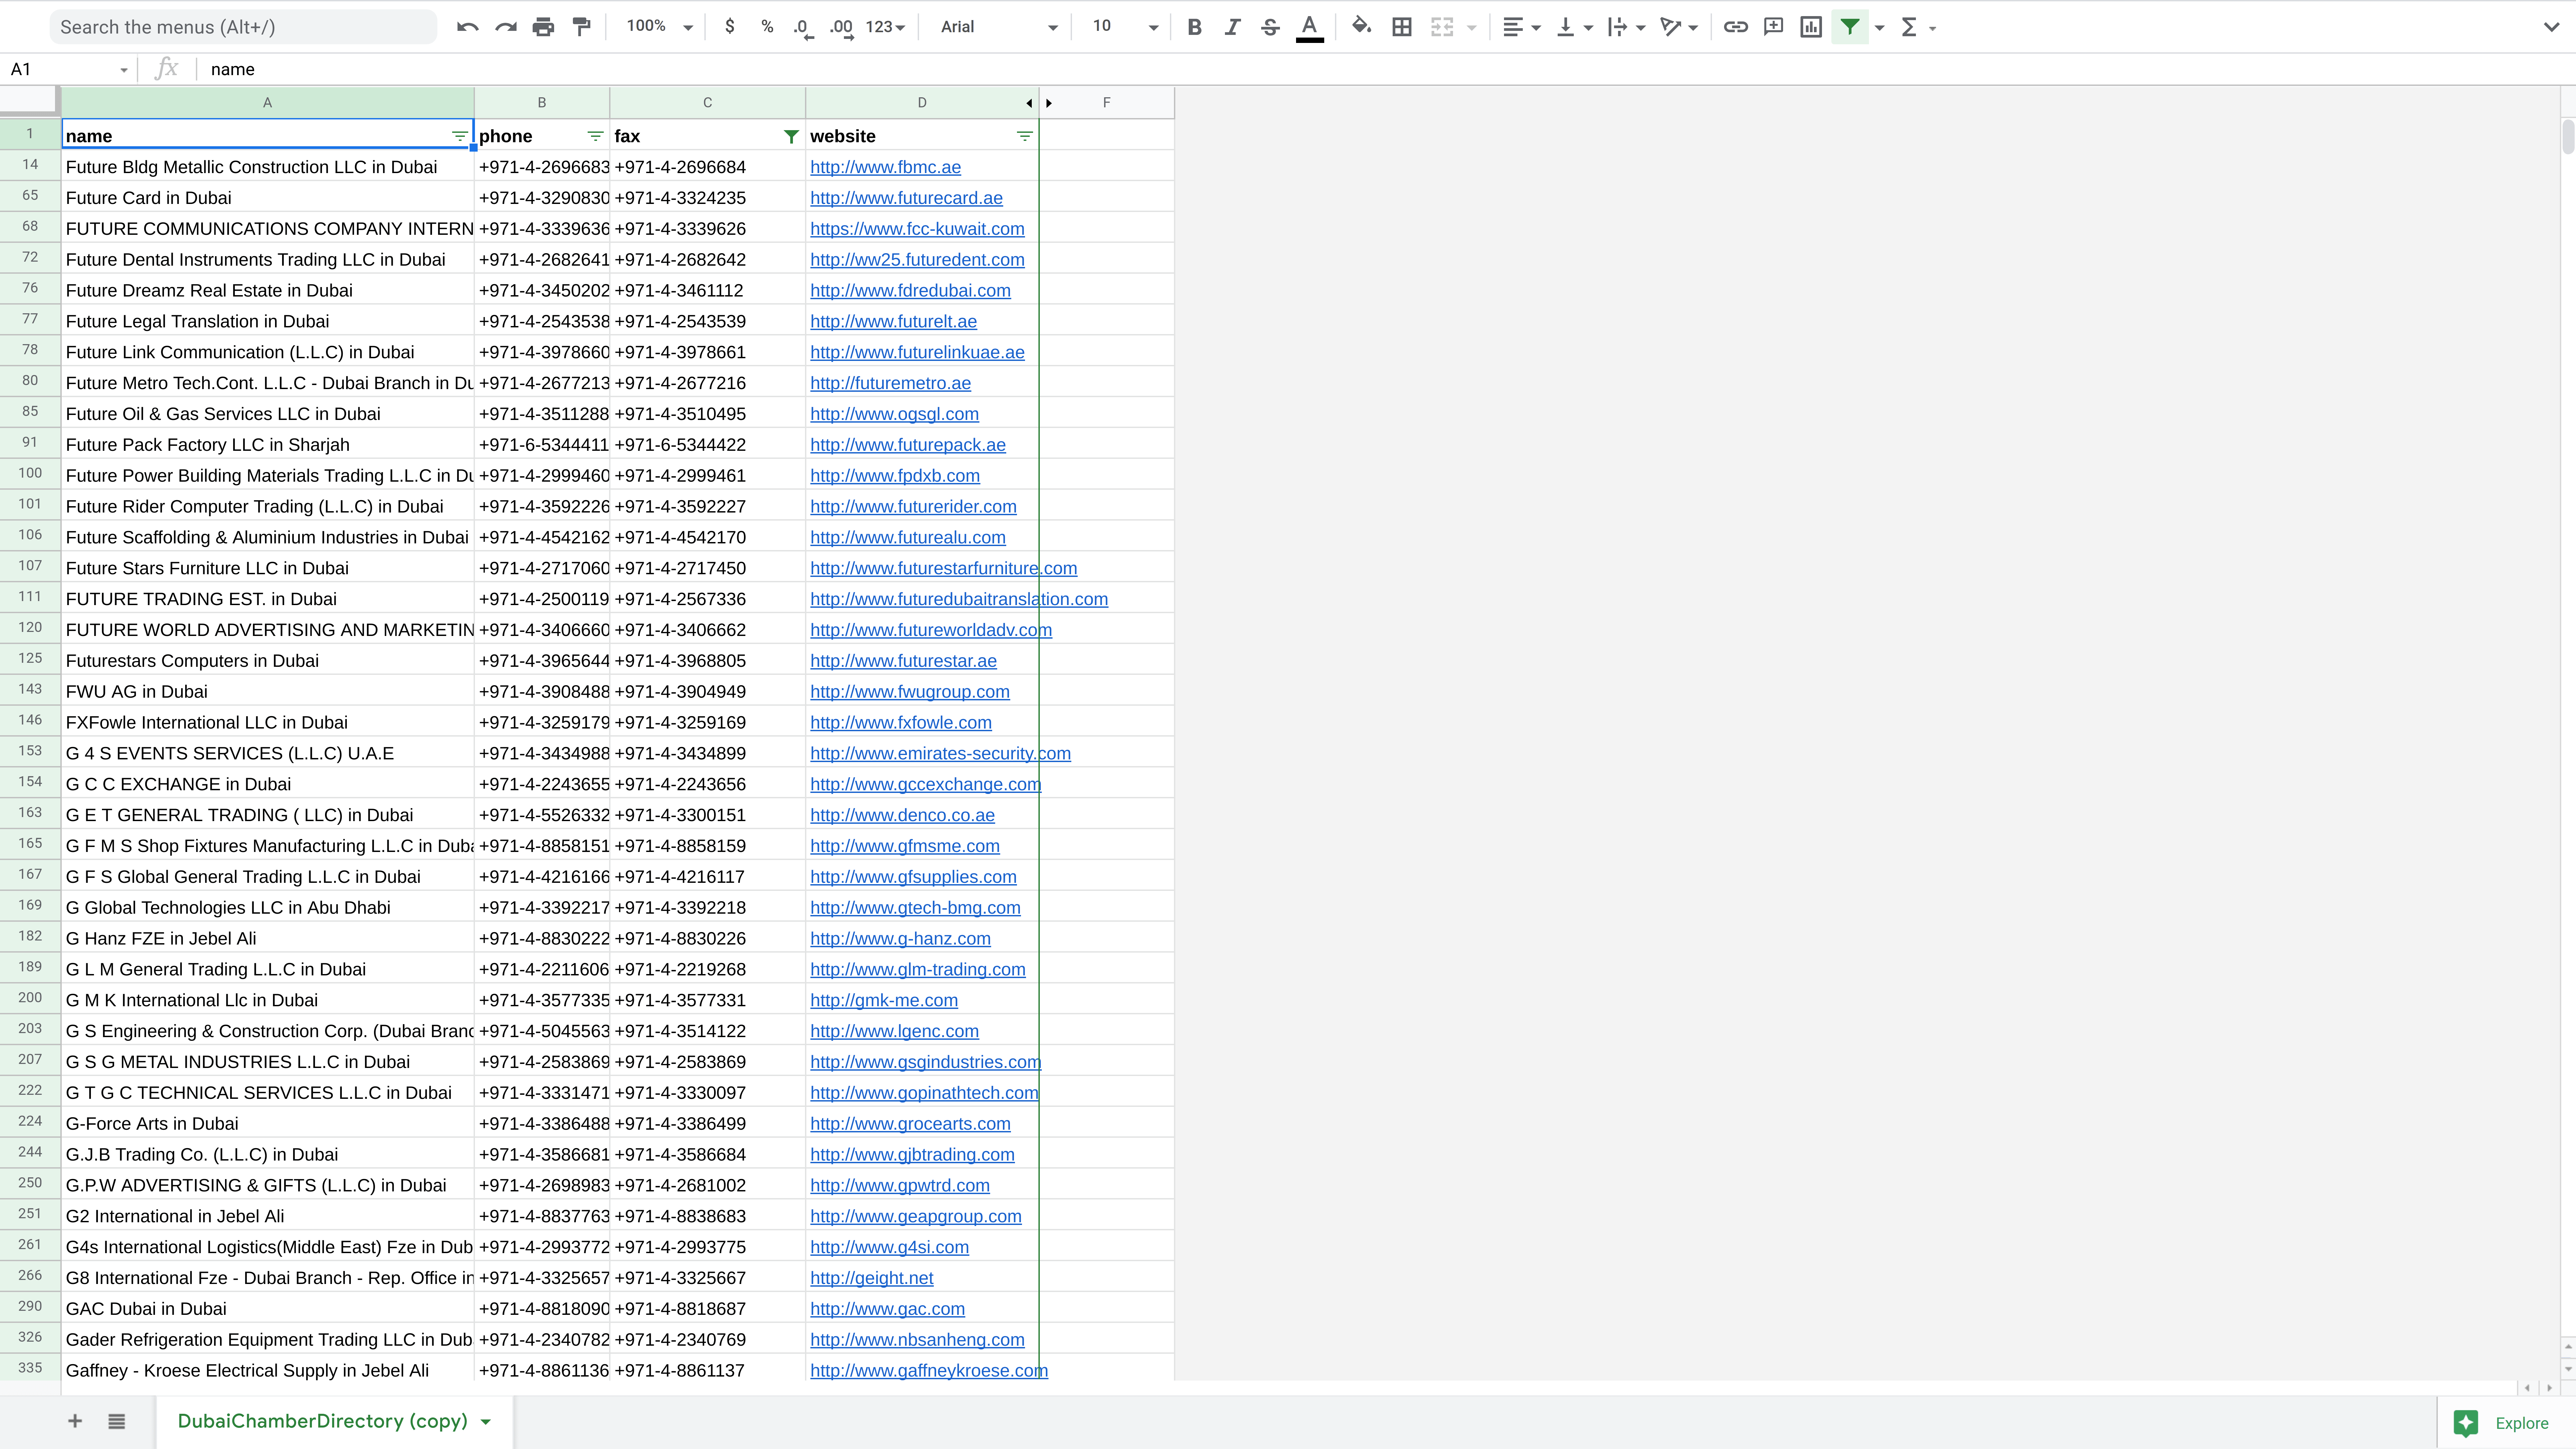
Task: Open the functions sigma icon
Action: click(1909, 27)
